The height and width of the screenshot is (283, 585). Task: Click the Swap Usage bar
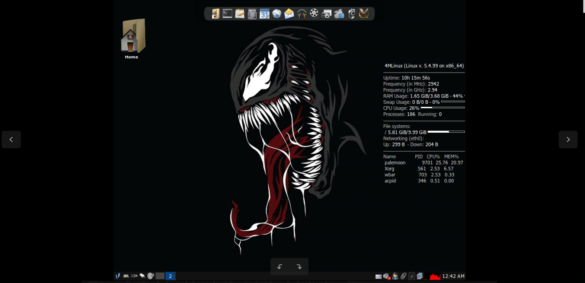coord(453,102)
